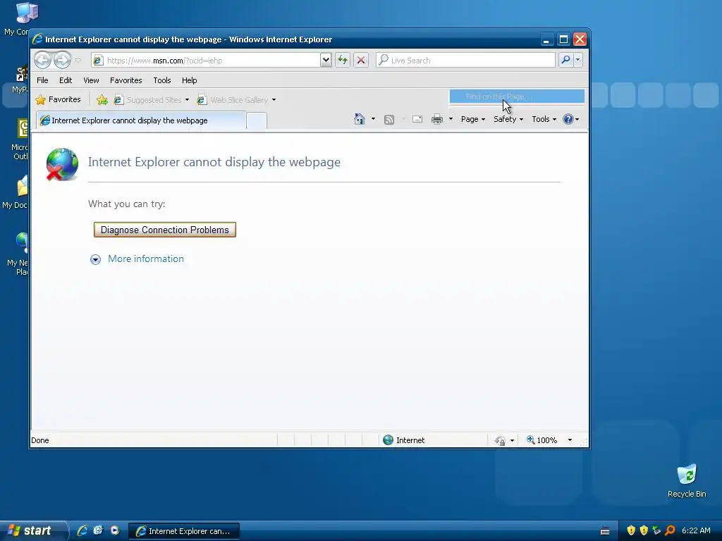Open the Recycle Bin desktop icon
Image resolution: width=722 pixels, height=541 pixels.
tap(687, 480)
